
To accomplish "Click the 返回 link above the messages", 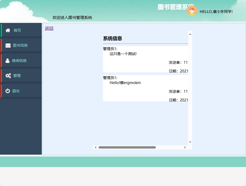I will point(49,28).
